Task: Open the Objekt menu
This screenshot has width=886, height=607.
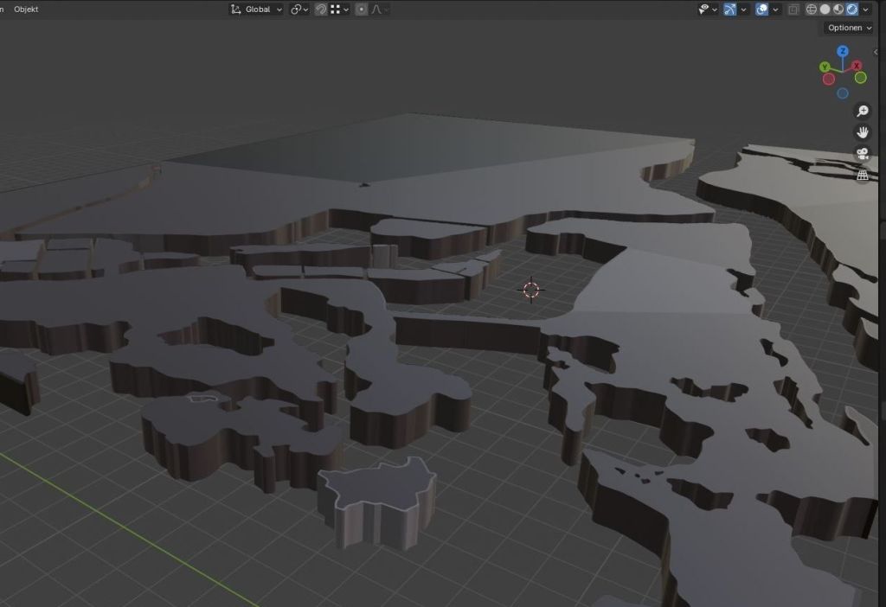Action: click(26, 9)
